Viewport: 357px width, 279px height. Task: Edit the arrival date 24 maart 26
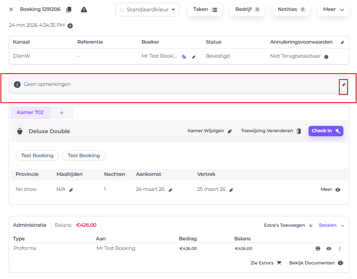pyautogui.click(x=171, y=189)
